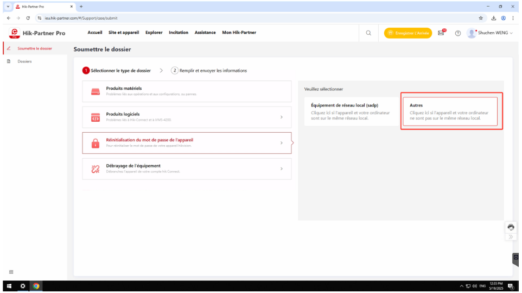Viewport: 522px width, 293px height.
Task: Close the Hik-Partner Pro browser tab
Action: 71,7
